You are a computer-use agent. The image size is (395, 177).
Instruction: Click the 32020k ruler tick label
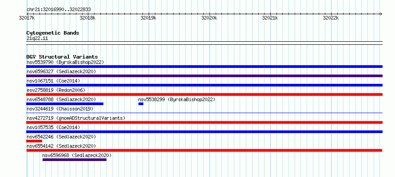pos(209,18)
